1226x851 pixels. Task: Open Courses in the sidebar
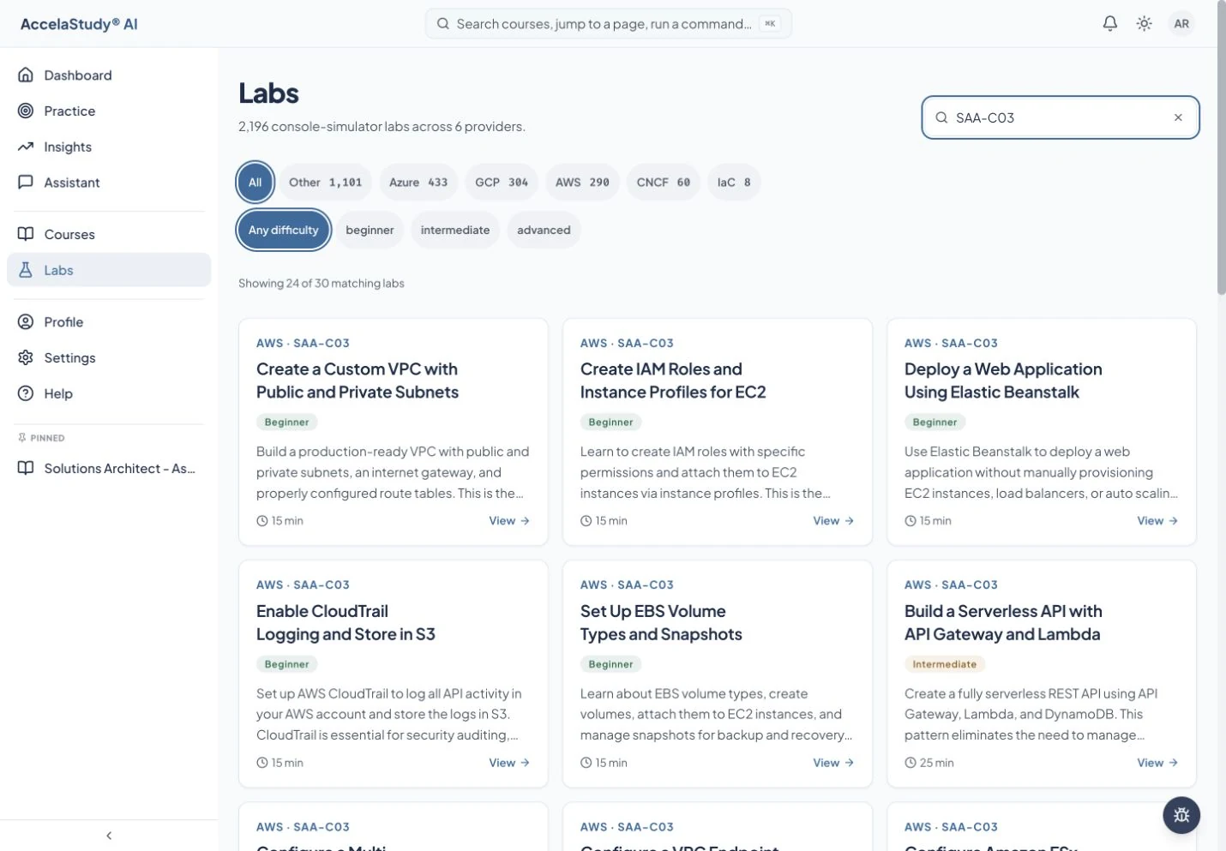pos(109,235)
